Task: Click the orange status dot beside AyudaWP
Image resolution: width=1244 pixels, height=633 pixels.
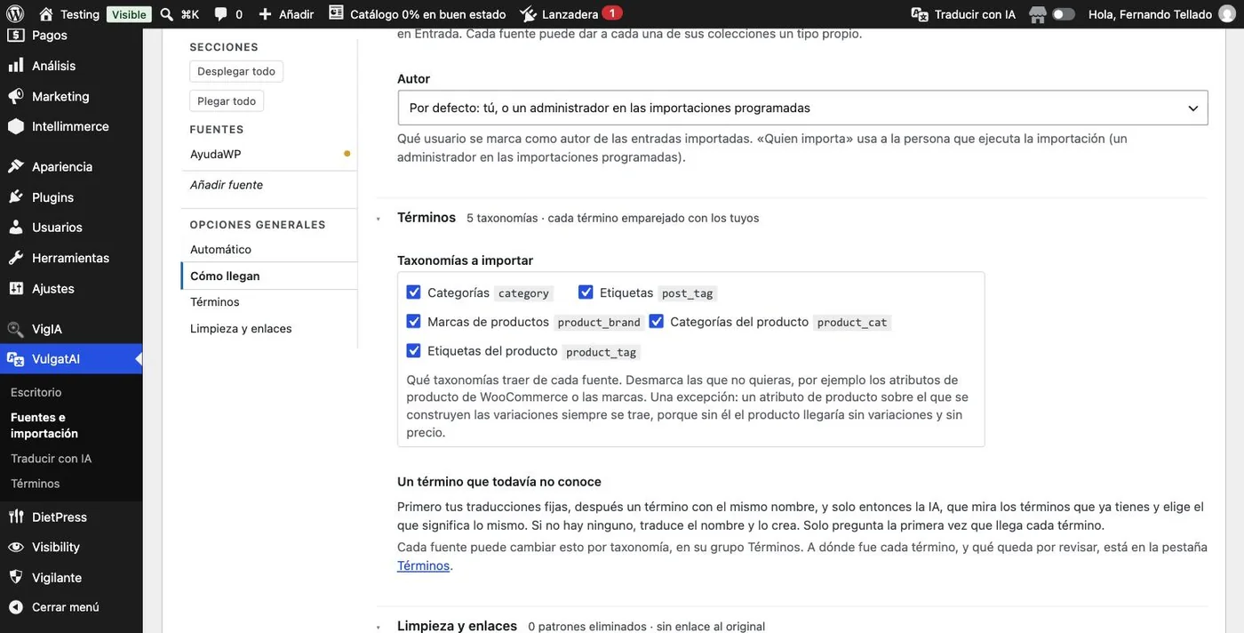Action: point(347,154)
